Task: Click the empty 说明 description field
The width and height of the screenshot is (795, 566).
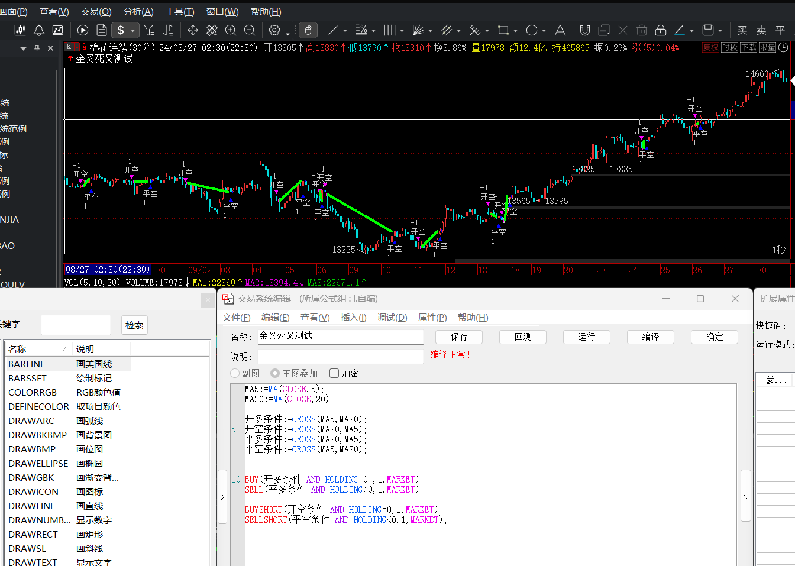Action: (341, 356)
